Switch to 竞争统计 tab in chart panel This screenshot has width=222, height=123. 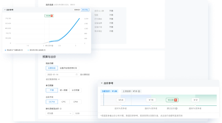tap(77, 10)
